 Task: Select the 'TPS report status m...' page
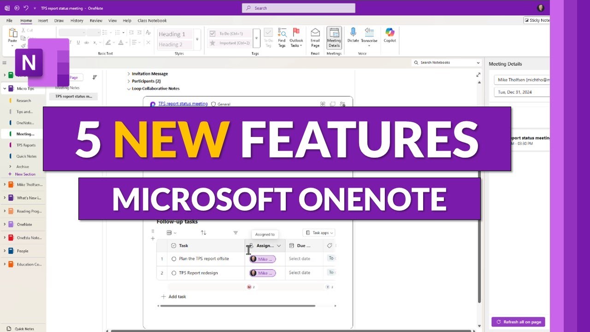tap(73, 96)
